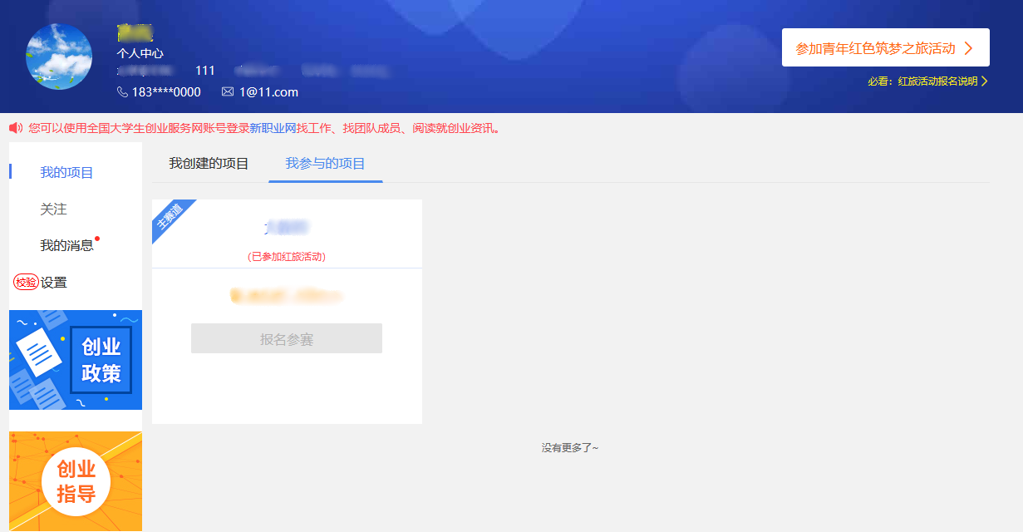1023x532 pixels.
Task: Click the user profile avatar picture
Action: tap(59, 57)
